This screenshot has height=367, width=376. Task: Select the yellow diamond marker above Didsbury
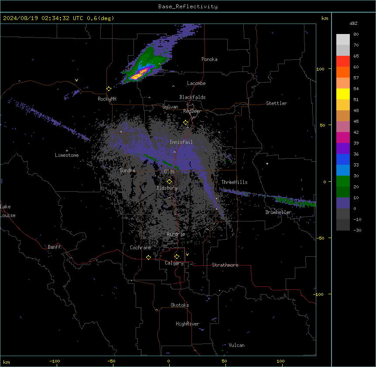pyautogui.click(x=169, y=181)
